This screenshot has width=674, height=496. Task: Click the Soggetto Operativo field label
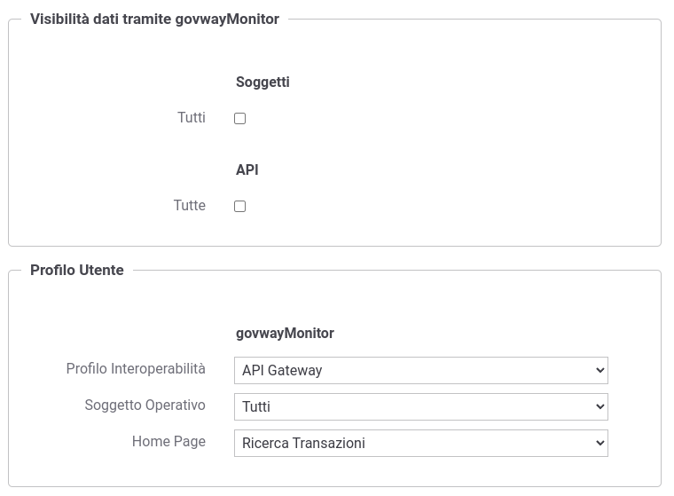(145, 405)
